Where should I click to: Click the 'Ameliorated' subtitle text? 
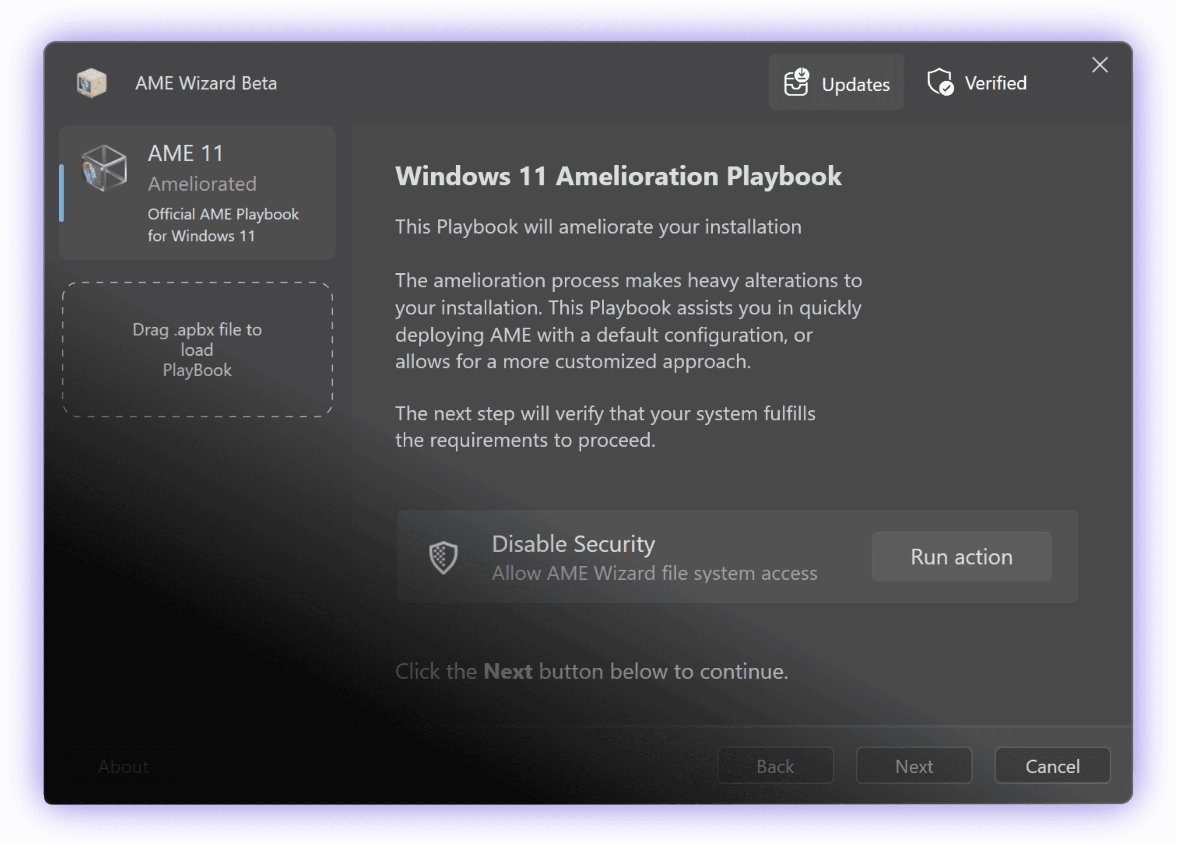(x=203, y=184)
